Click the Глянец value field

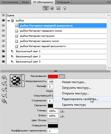(53, 111)
